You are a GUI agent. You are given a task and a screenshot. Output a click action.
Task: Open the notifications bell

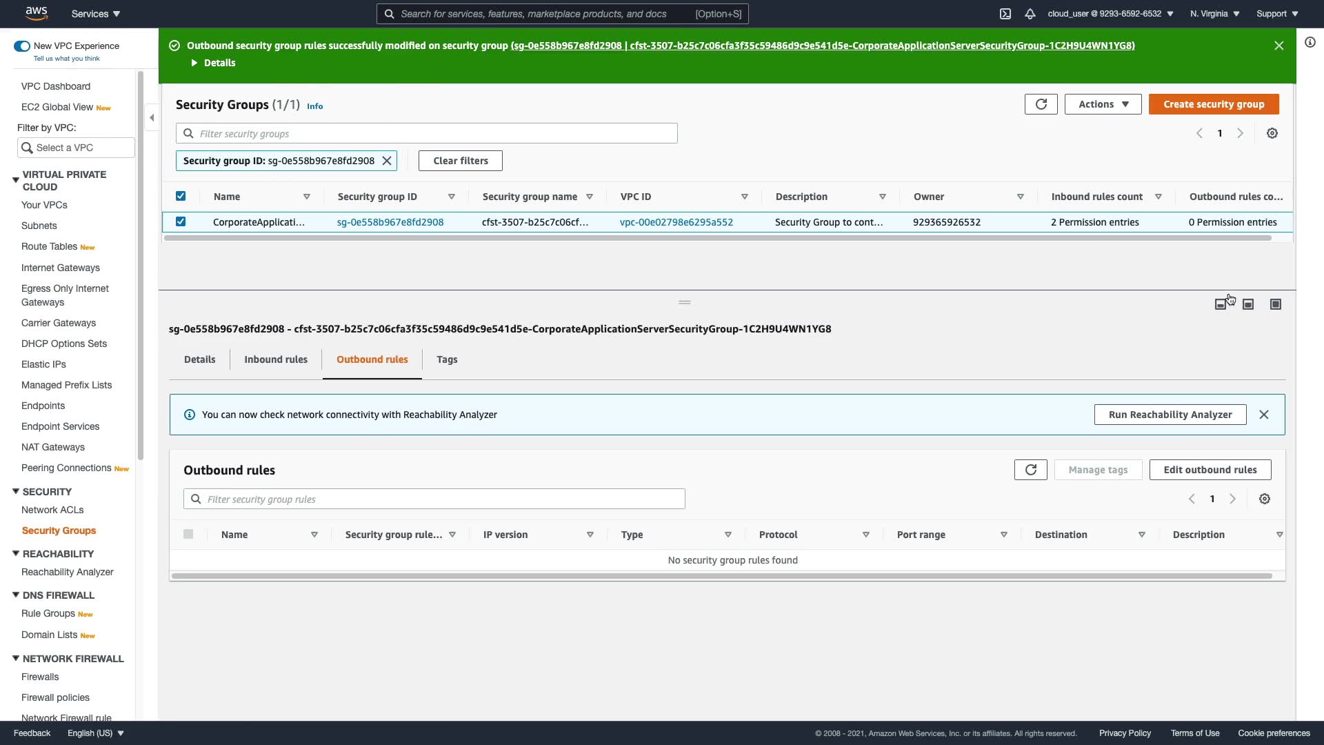click(x=1030, y=14)
